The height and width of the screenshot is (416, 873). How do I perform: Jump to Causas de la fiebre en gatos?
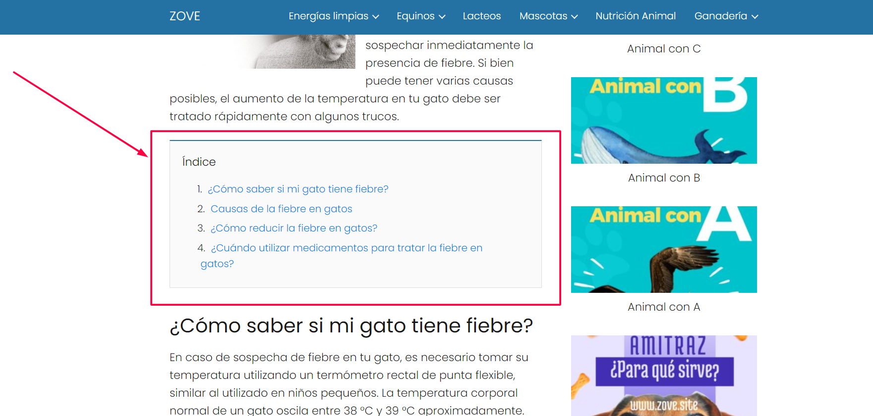click(281, 209)
